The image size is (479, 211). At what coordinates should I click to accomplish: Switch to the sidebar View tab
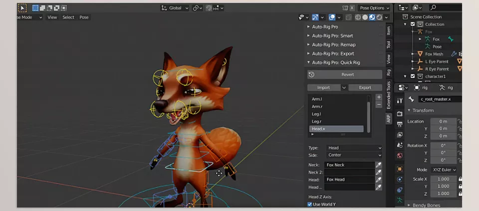(x=389, y=59)
